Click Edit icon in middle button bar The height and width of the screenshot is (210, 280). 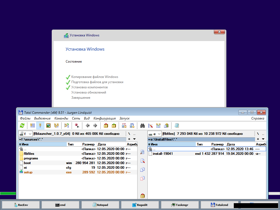pos(142,161)
